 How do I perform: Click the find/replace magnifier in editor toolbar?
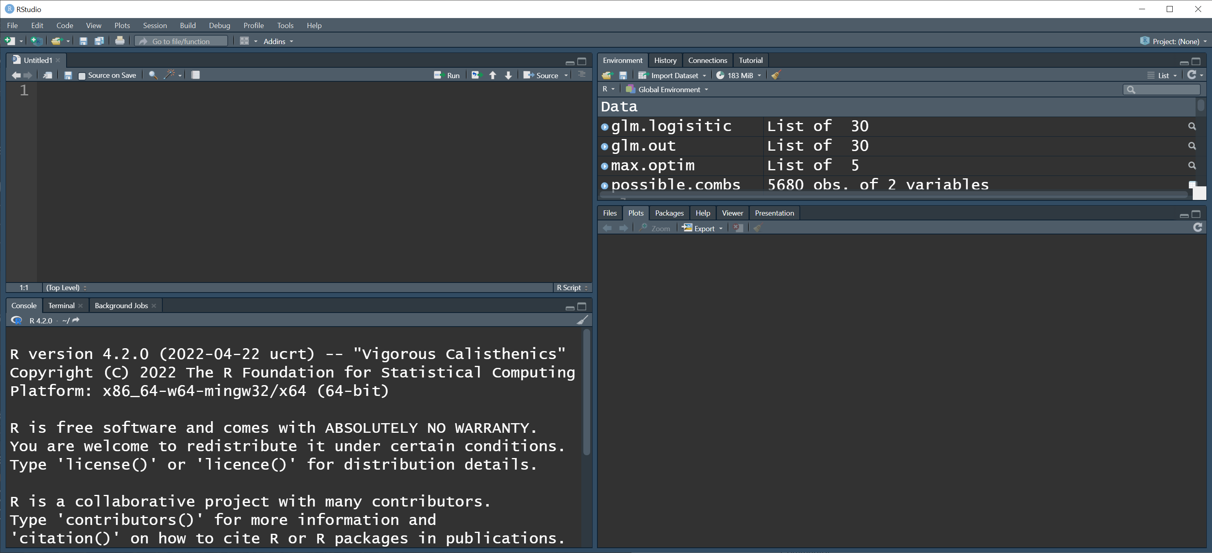tap(153, 75)
